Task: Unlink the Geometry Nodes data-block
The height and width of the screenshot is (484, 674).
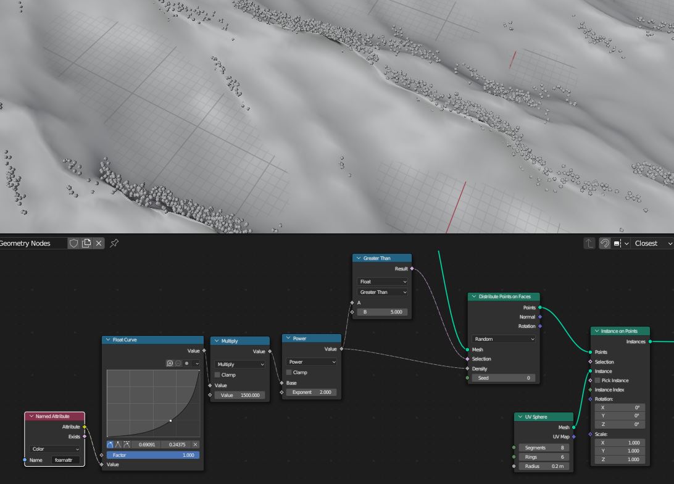Action: tap(99, 243)
